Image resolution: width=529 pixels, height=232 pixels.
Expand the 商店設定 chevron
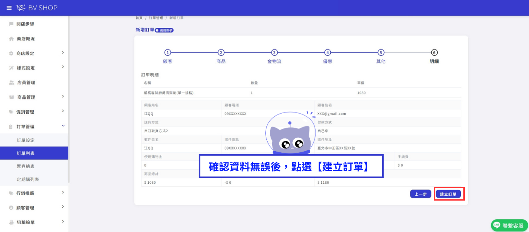63,53
